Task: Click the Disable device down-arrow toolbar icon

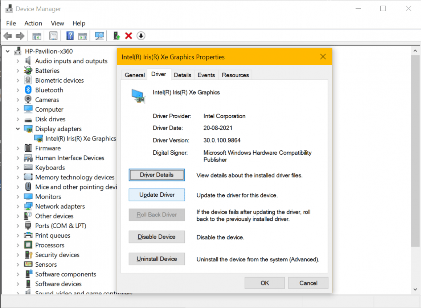Action: click(141, 36)
